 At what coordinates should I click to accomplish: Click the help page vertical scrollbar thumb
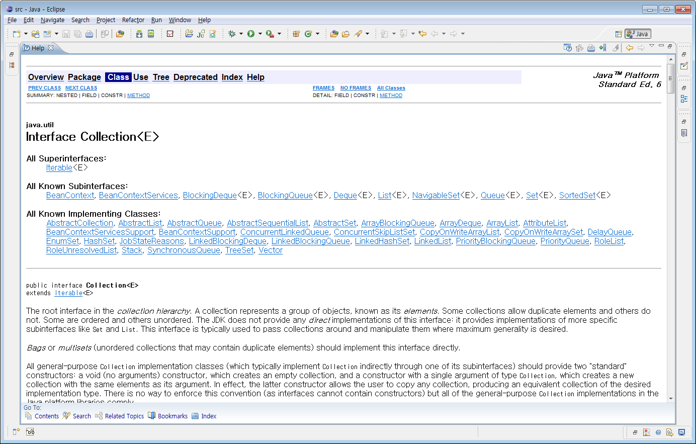tap(670, 78)
